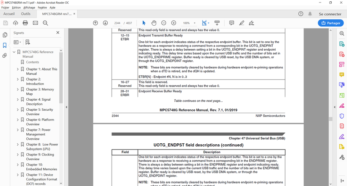Add a comment with the speech bubble icon

(232, 23)
